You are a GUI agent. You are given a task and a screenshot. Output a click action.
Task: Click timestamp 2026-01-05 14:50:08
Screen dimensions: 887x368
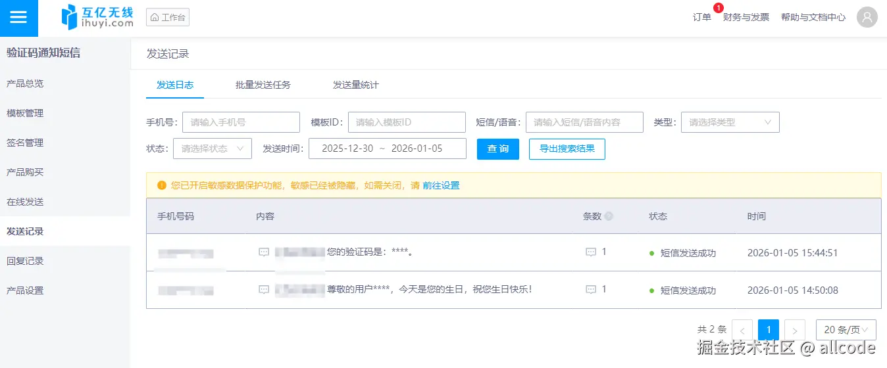[793, 290]
